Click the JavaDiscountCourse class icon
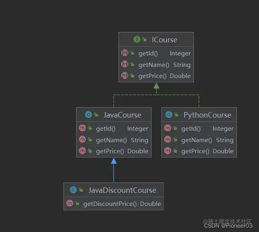Screen dimensions: 259x232 pyautogui.click(x=73, y=190)
